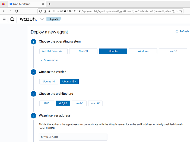Pick armhf architecture
The height and width of the screenshot is (142, 190).
[79, 104]
